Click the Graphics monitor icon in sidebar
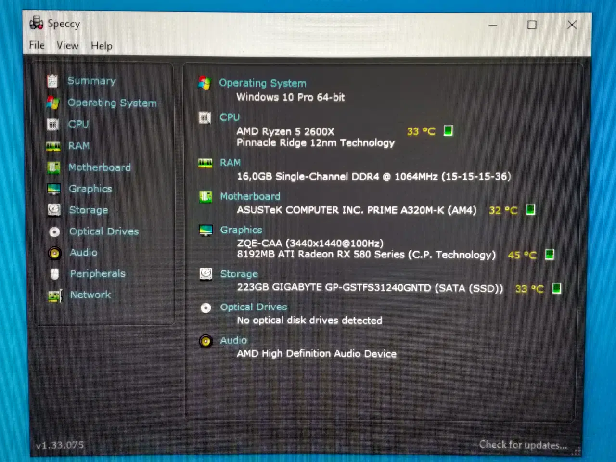 click(54, 189)
